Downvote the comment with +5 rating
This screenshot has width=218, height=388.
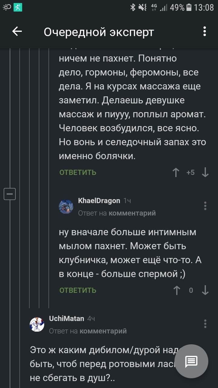point(205,172)
